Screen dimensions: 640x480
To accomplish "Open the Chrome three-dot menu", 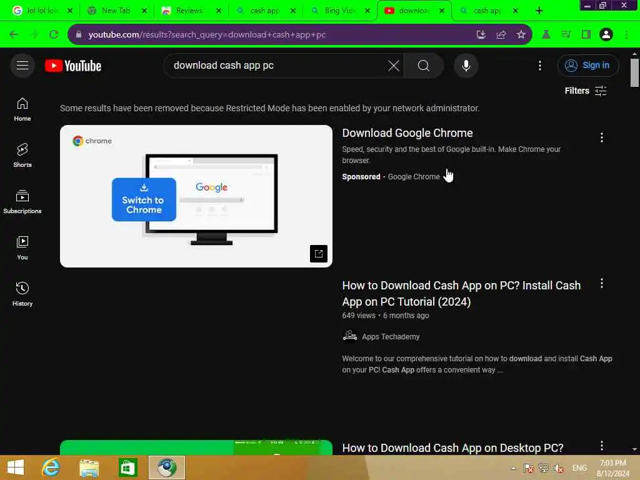I will [x=626, y=35].
